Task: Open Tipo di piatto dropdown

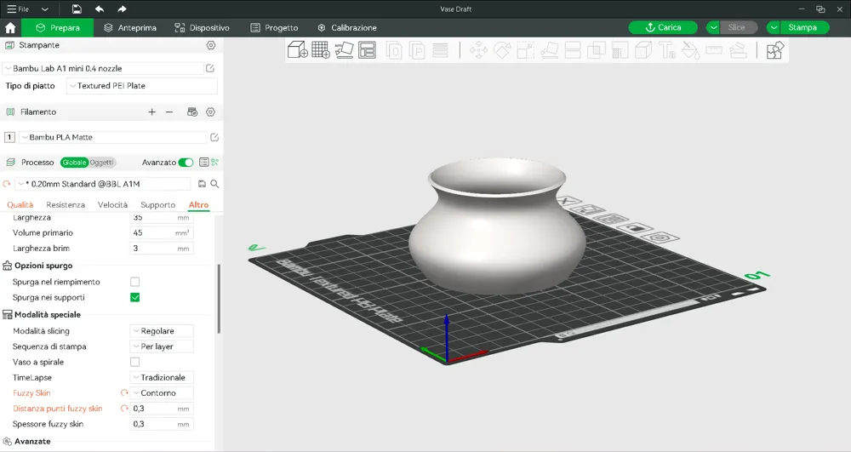Action: point(142,86)
